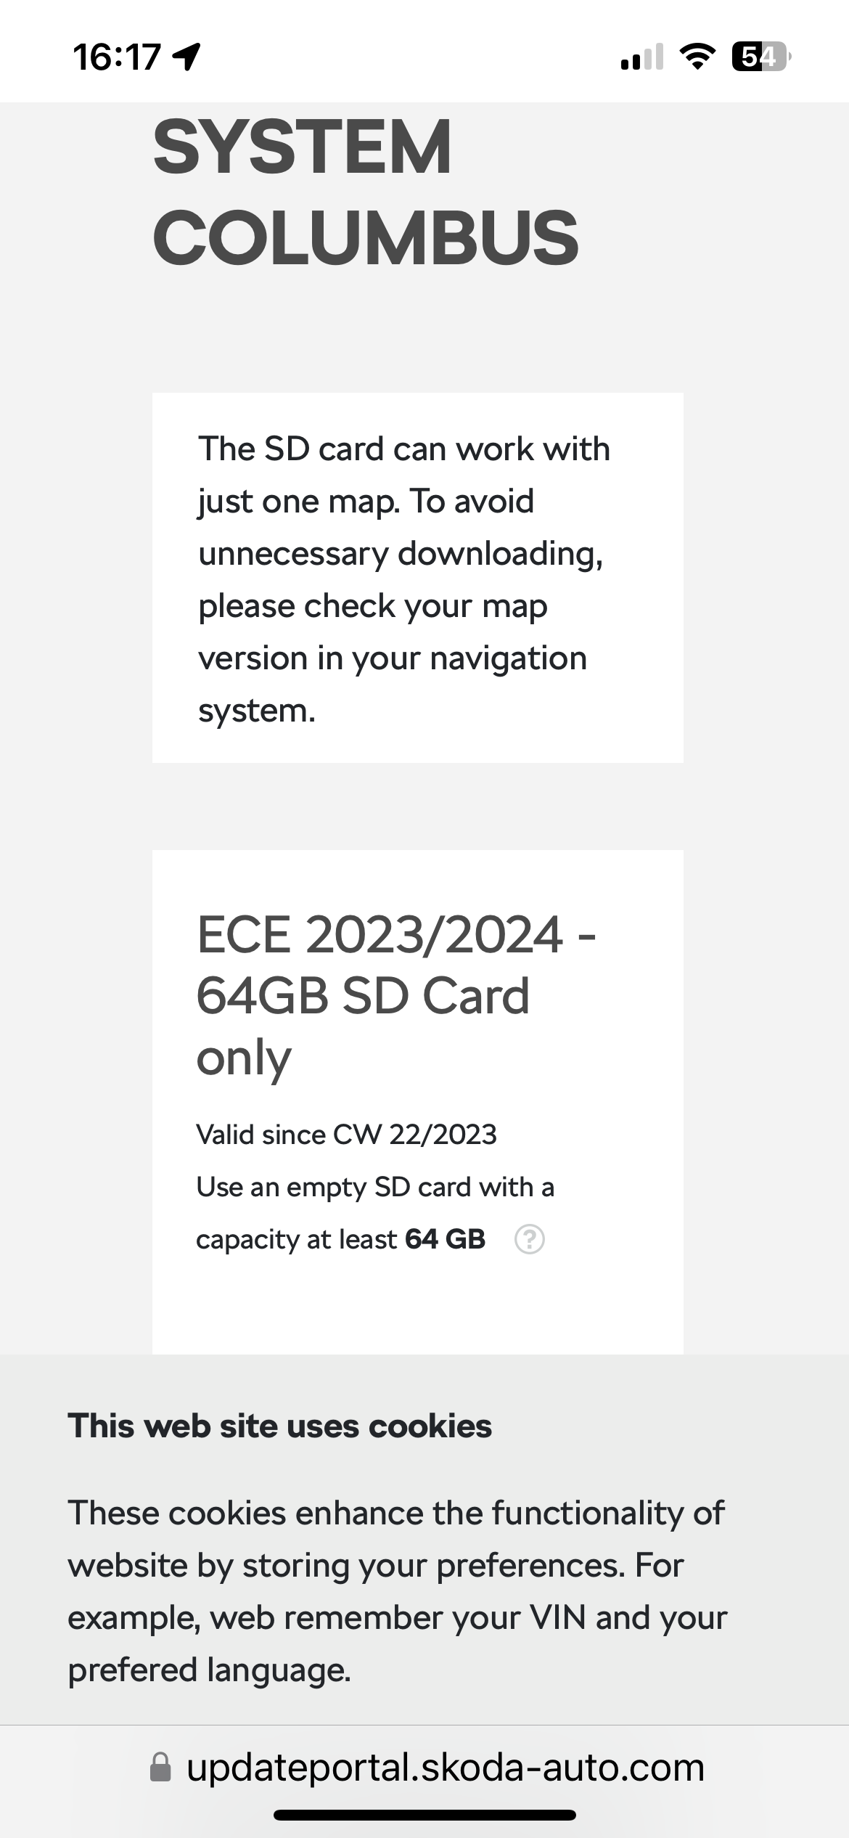Tap the SYSTEM COLUMBUS page heading
This screenshot has height=1838, width=849.
point(366,192)
